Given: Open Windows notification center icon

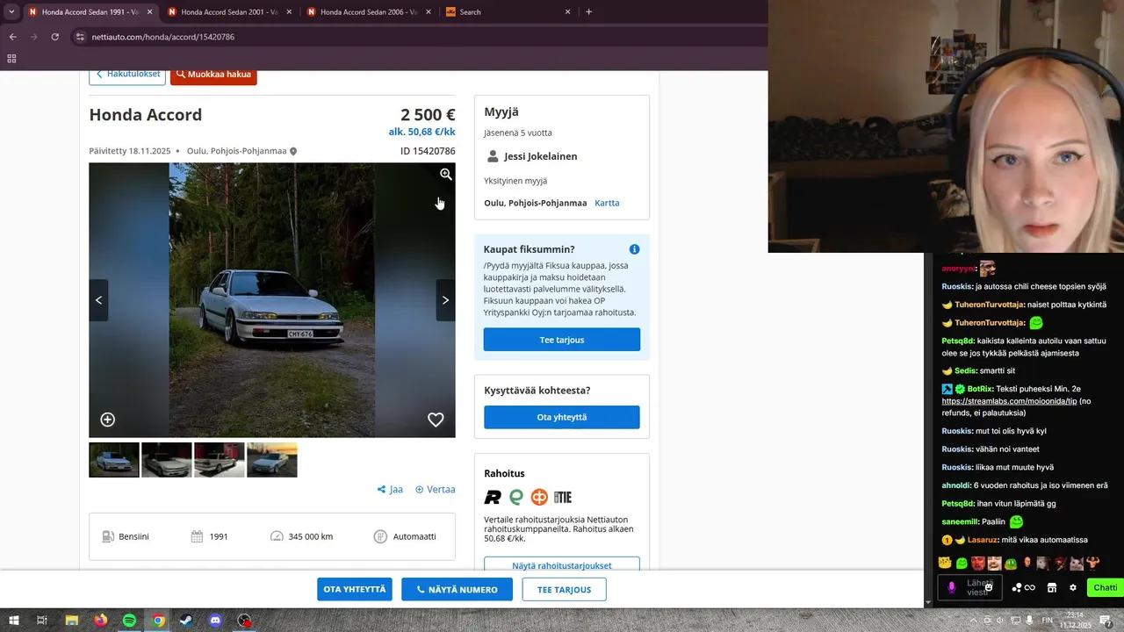Looking at the screenshot, I should (1106, 621).
